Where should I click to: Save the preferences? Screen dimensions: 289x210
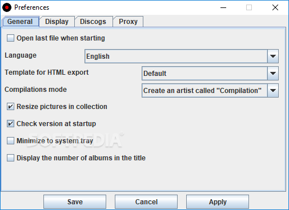coord(75,202)
